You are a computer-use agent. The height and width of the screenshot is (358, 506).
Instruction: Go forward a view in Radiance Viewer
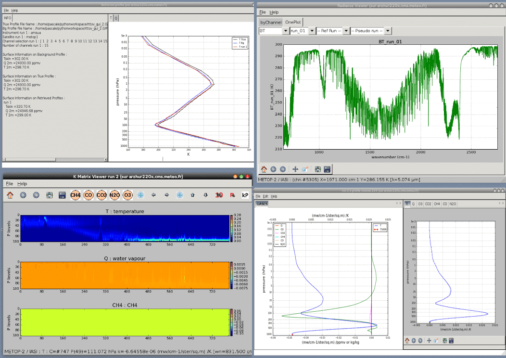tap(283, 169)
